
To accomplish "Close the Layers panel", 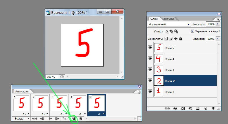I will click(219, 14).
